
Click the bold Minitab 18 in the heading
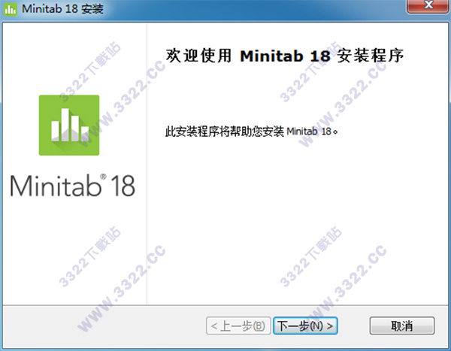[285, 56]
